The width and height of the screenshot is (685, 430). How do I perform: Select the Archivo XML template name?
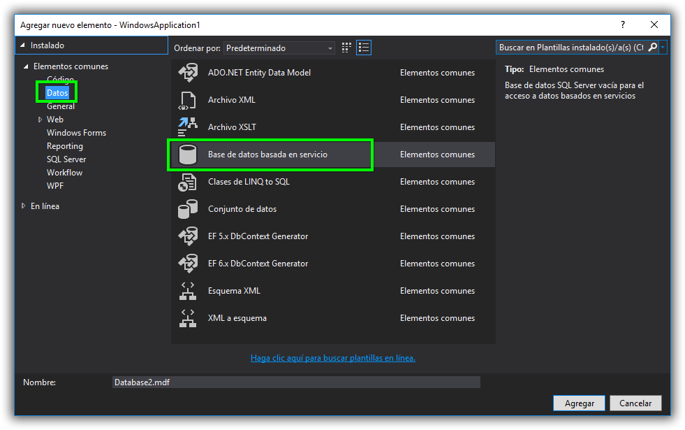click(x=232, y=100)
